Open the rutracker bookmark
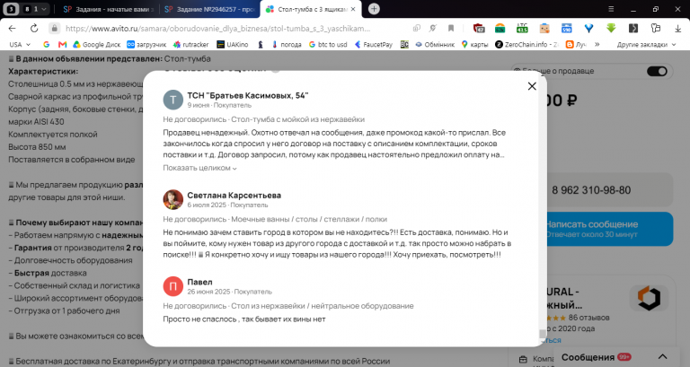The height and width of the screenshot is (367, 690). coord(191,44)
